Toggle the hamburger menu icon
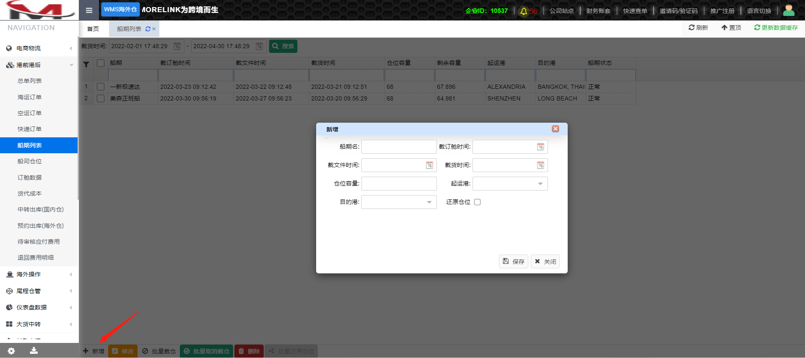The width and height of the screenshot is (805, 358). (x=89, y=10)
